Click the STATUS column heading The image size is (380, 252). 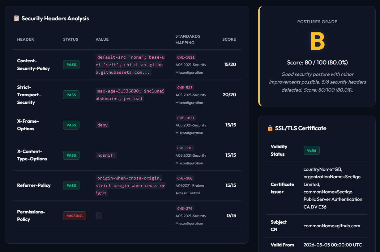click(70, 39)
